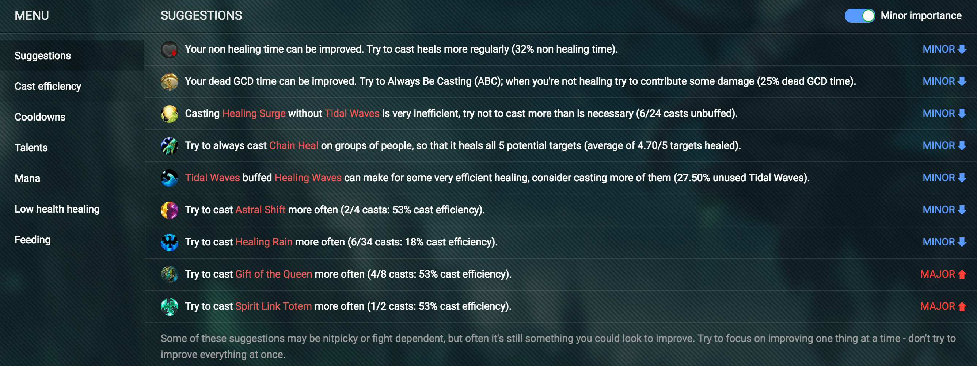The height and width of the screenshot is (366, 977).
Task: Click the Astral Shift spell icon
Action: coord(169,210)
